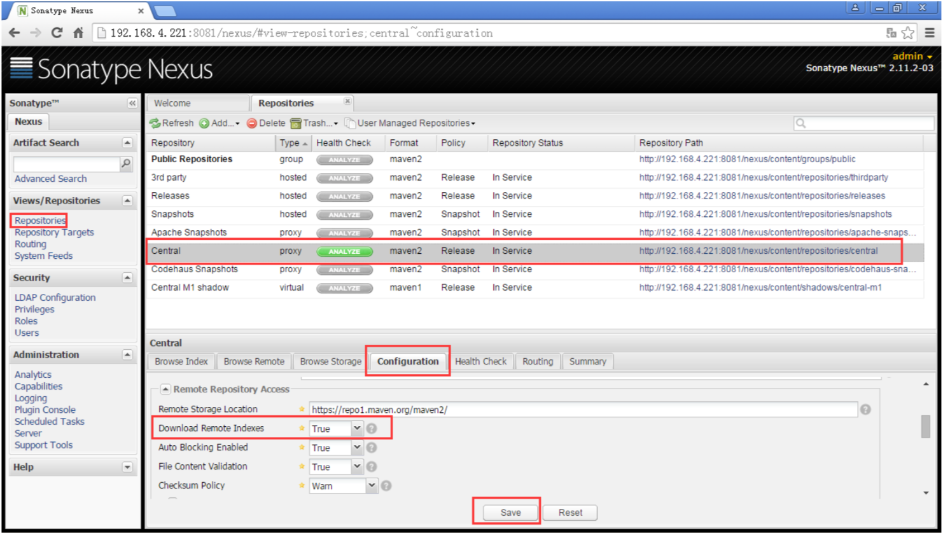Collapse the Security section

[127, 278]
